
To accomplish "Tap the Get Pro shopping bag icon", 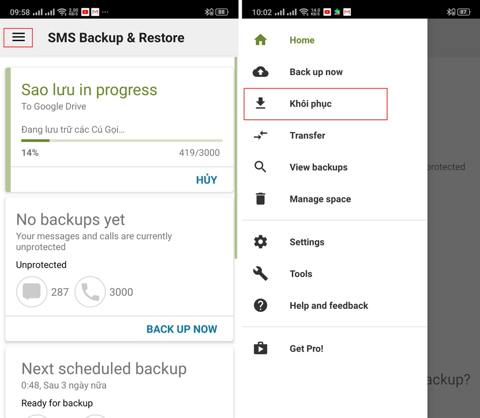I will (260, 348).
